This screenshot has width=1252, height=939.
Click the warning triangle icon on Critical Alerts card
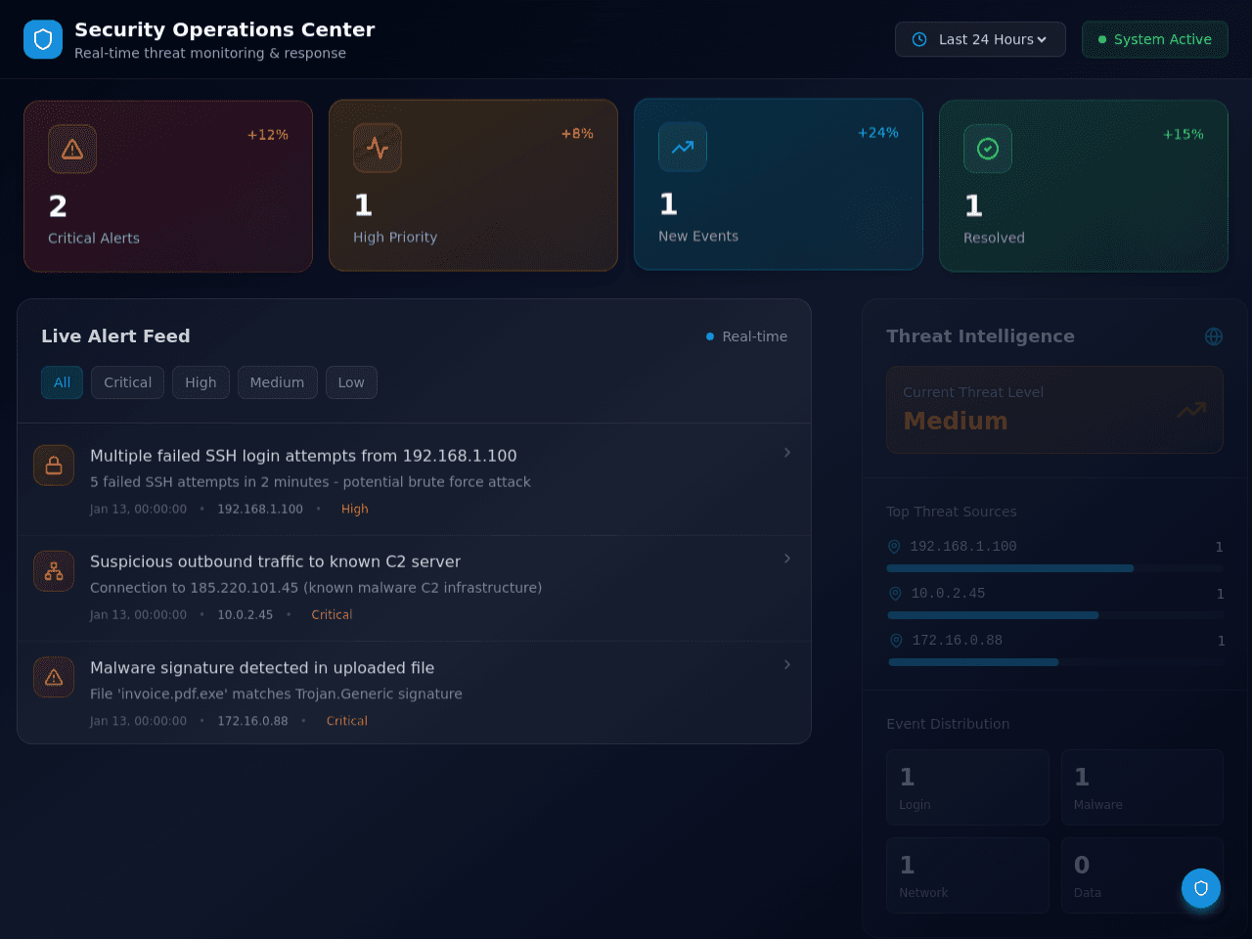72,149
